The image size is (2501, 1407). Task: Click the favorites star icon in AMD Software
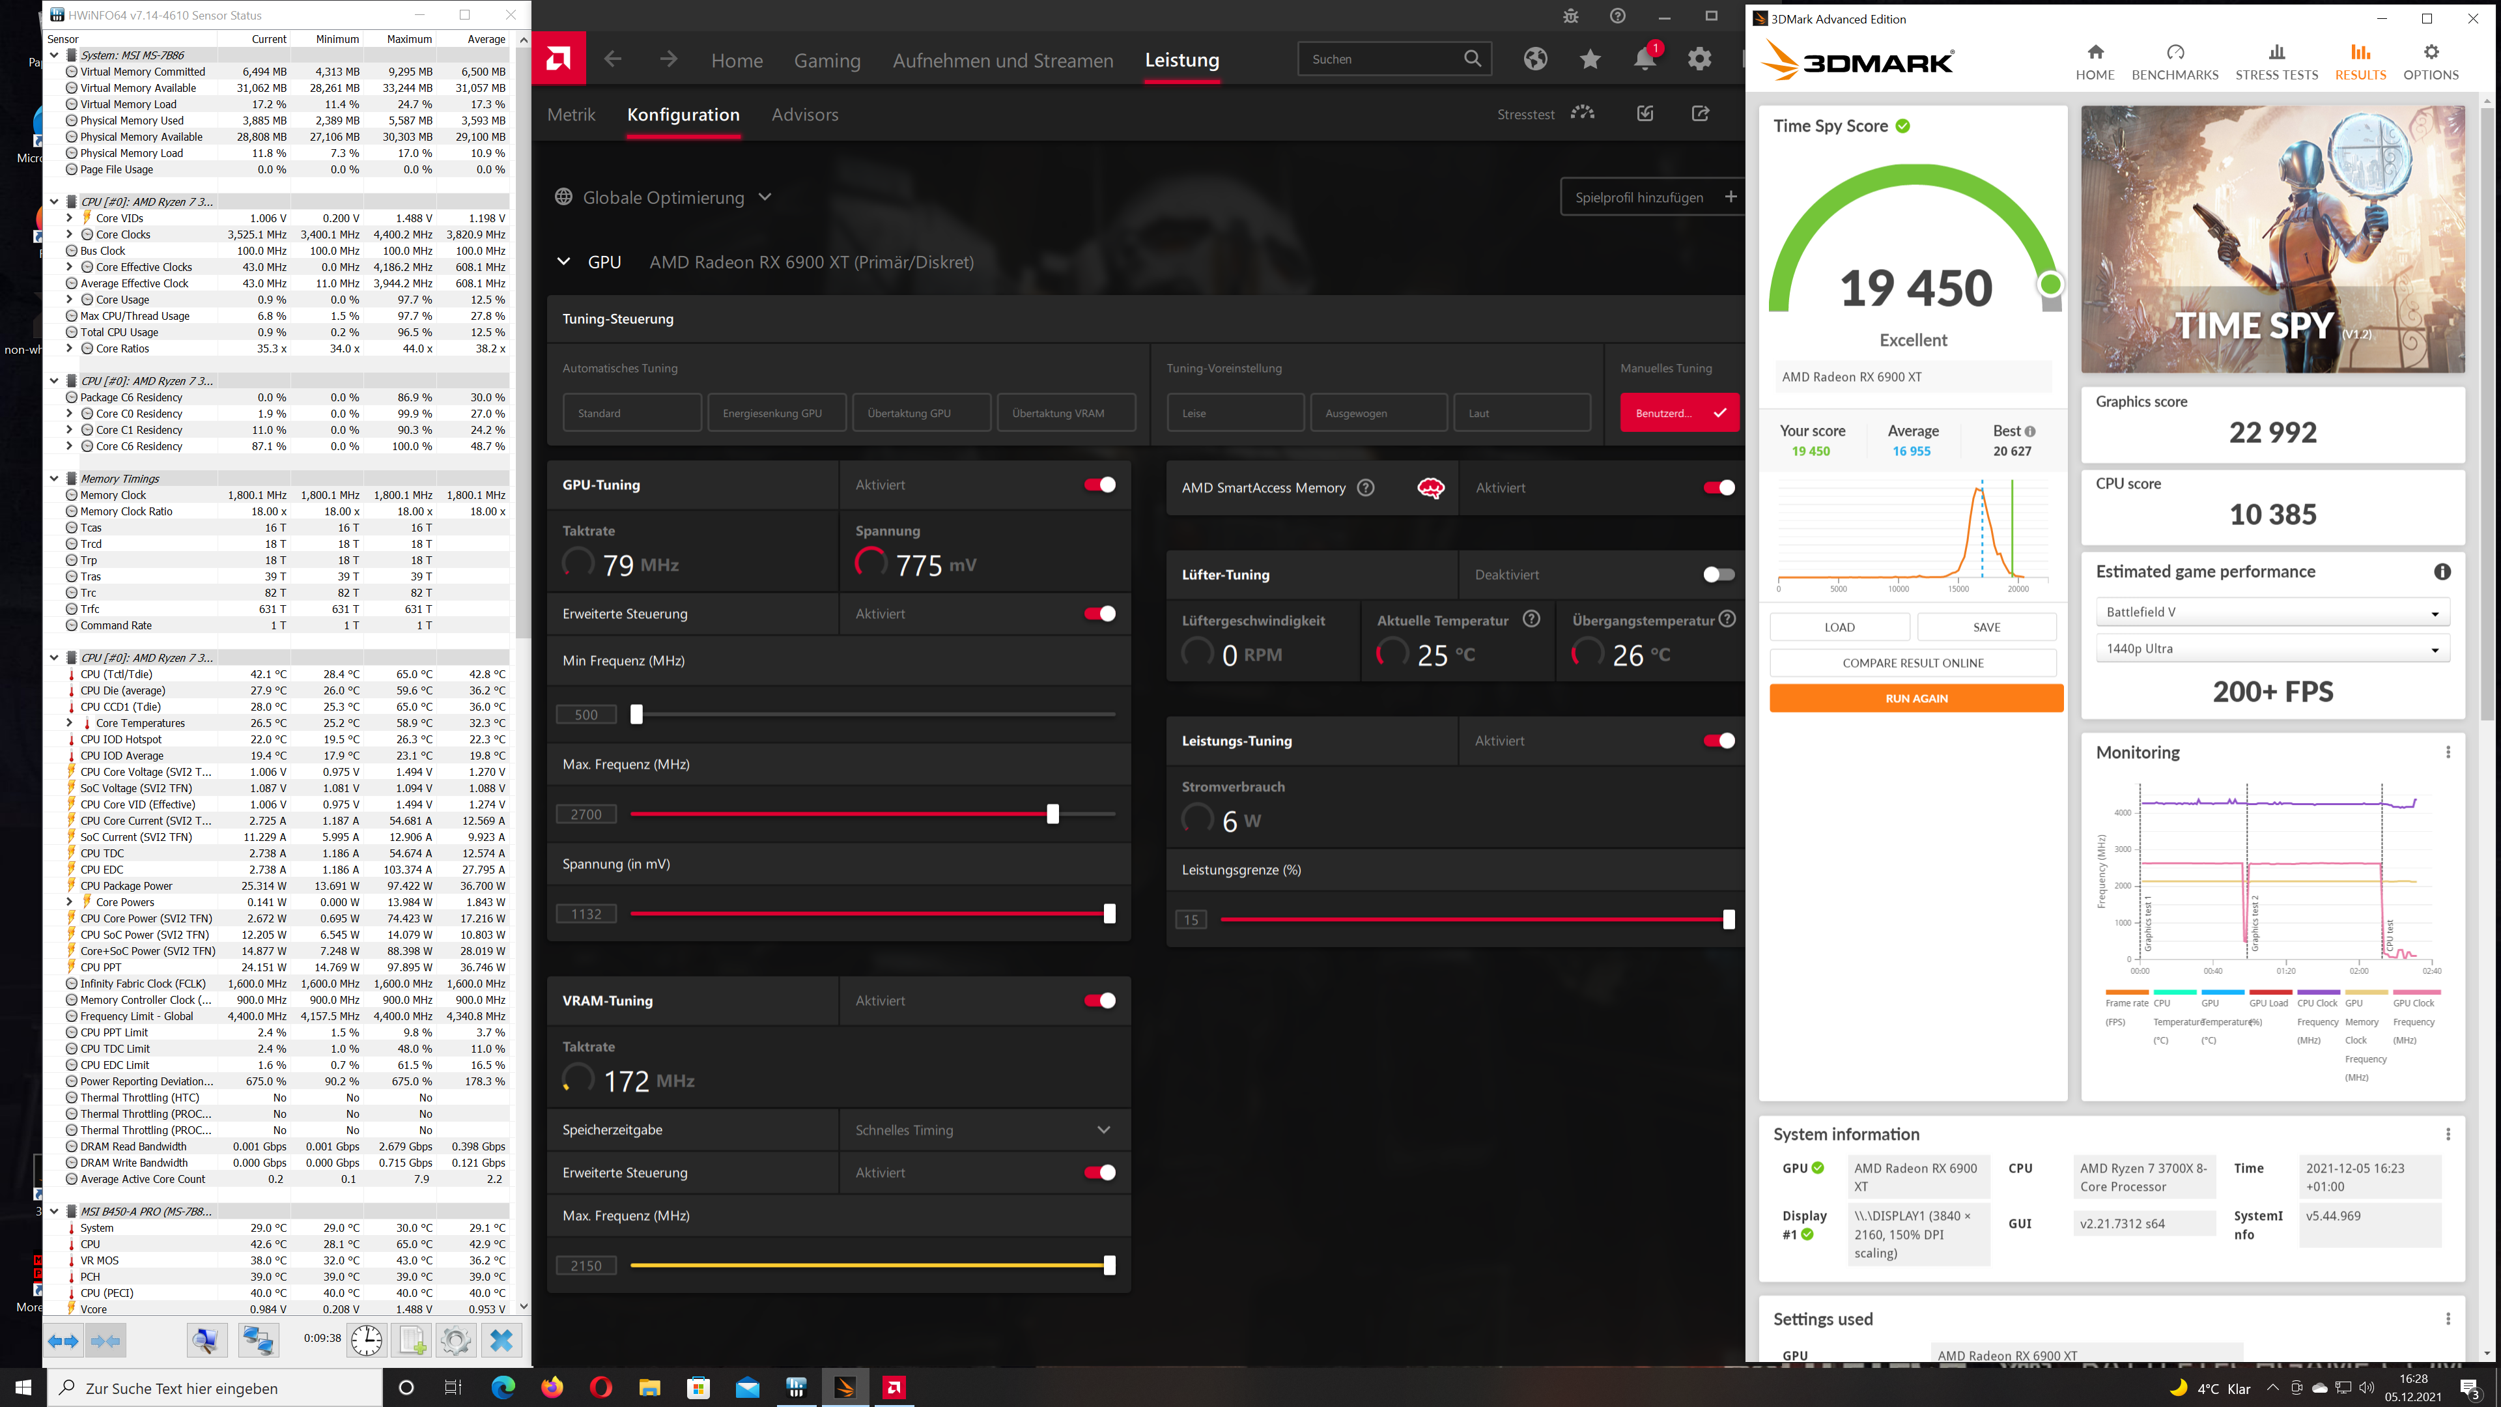click(1589, 59)
